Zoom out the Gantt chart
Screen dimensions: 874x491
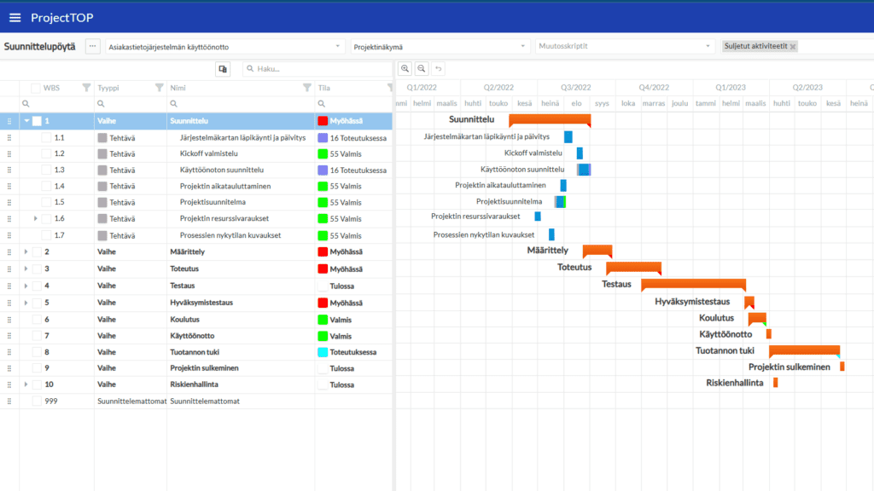pos(422,68)
